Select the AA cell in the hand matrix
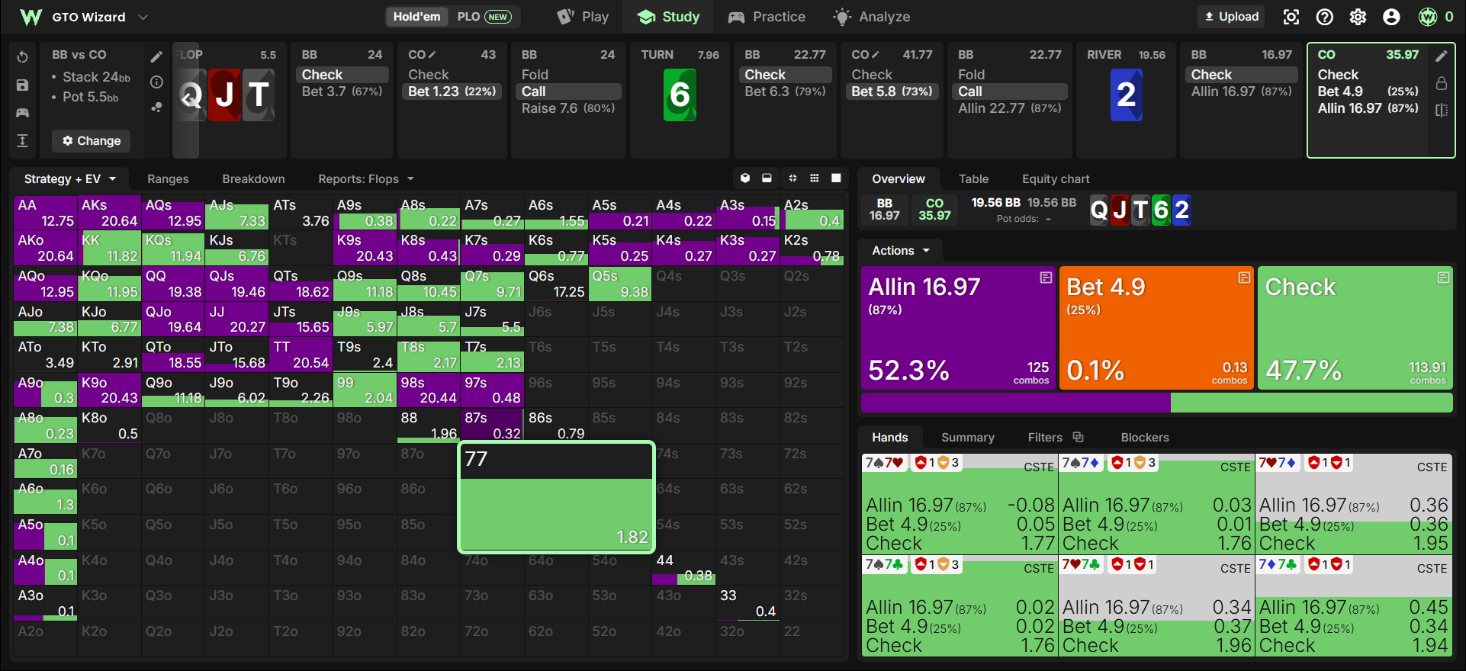Image resolution: width=1466 pixels, height=671 pixels. click(46, 213)
